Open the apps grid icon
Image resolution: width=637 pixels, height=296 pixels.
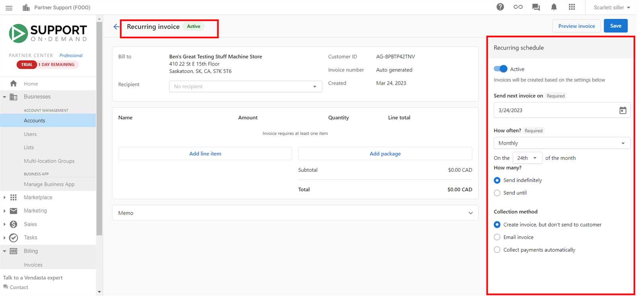click(x=572, y=7)
